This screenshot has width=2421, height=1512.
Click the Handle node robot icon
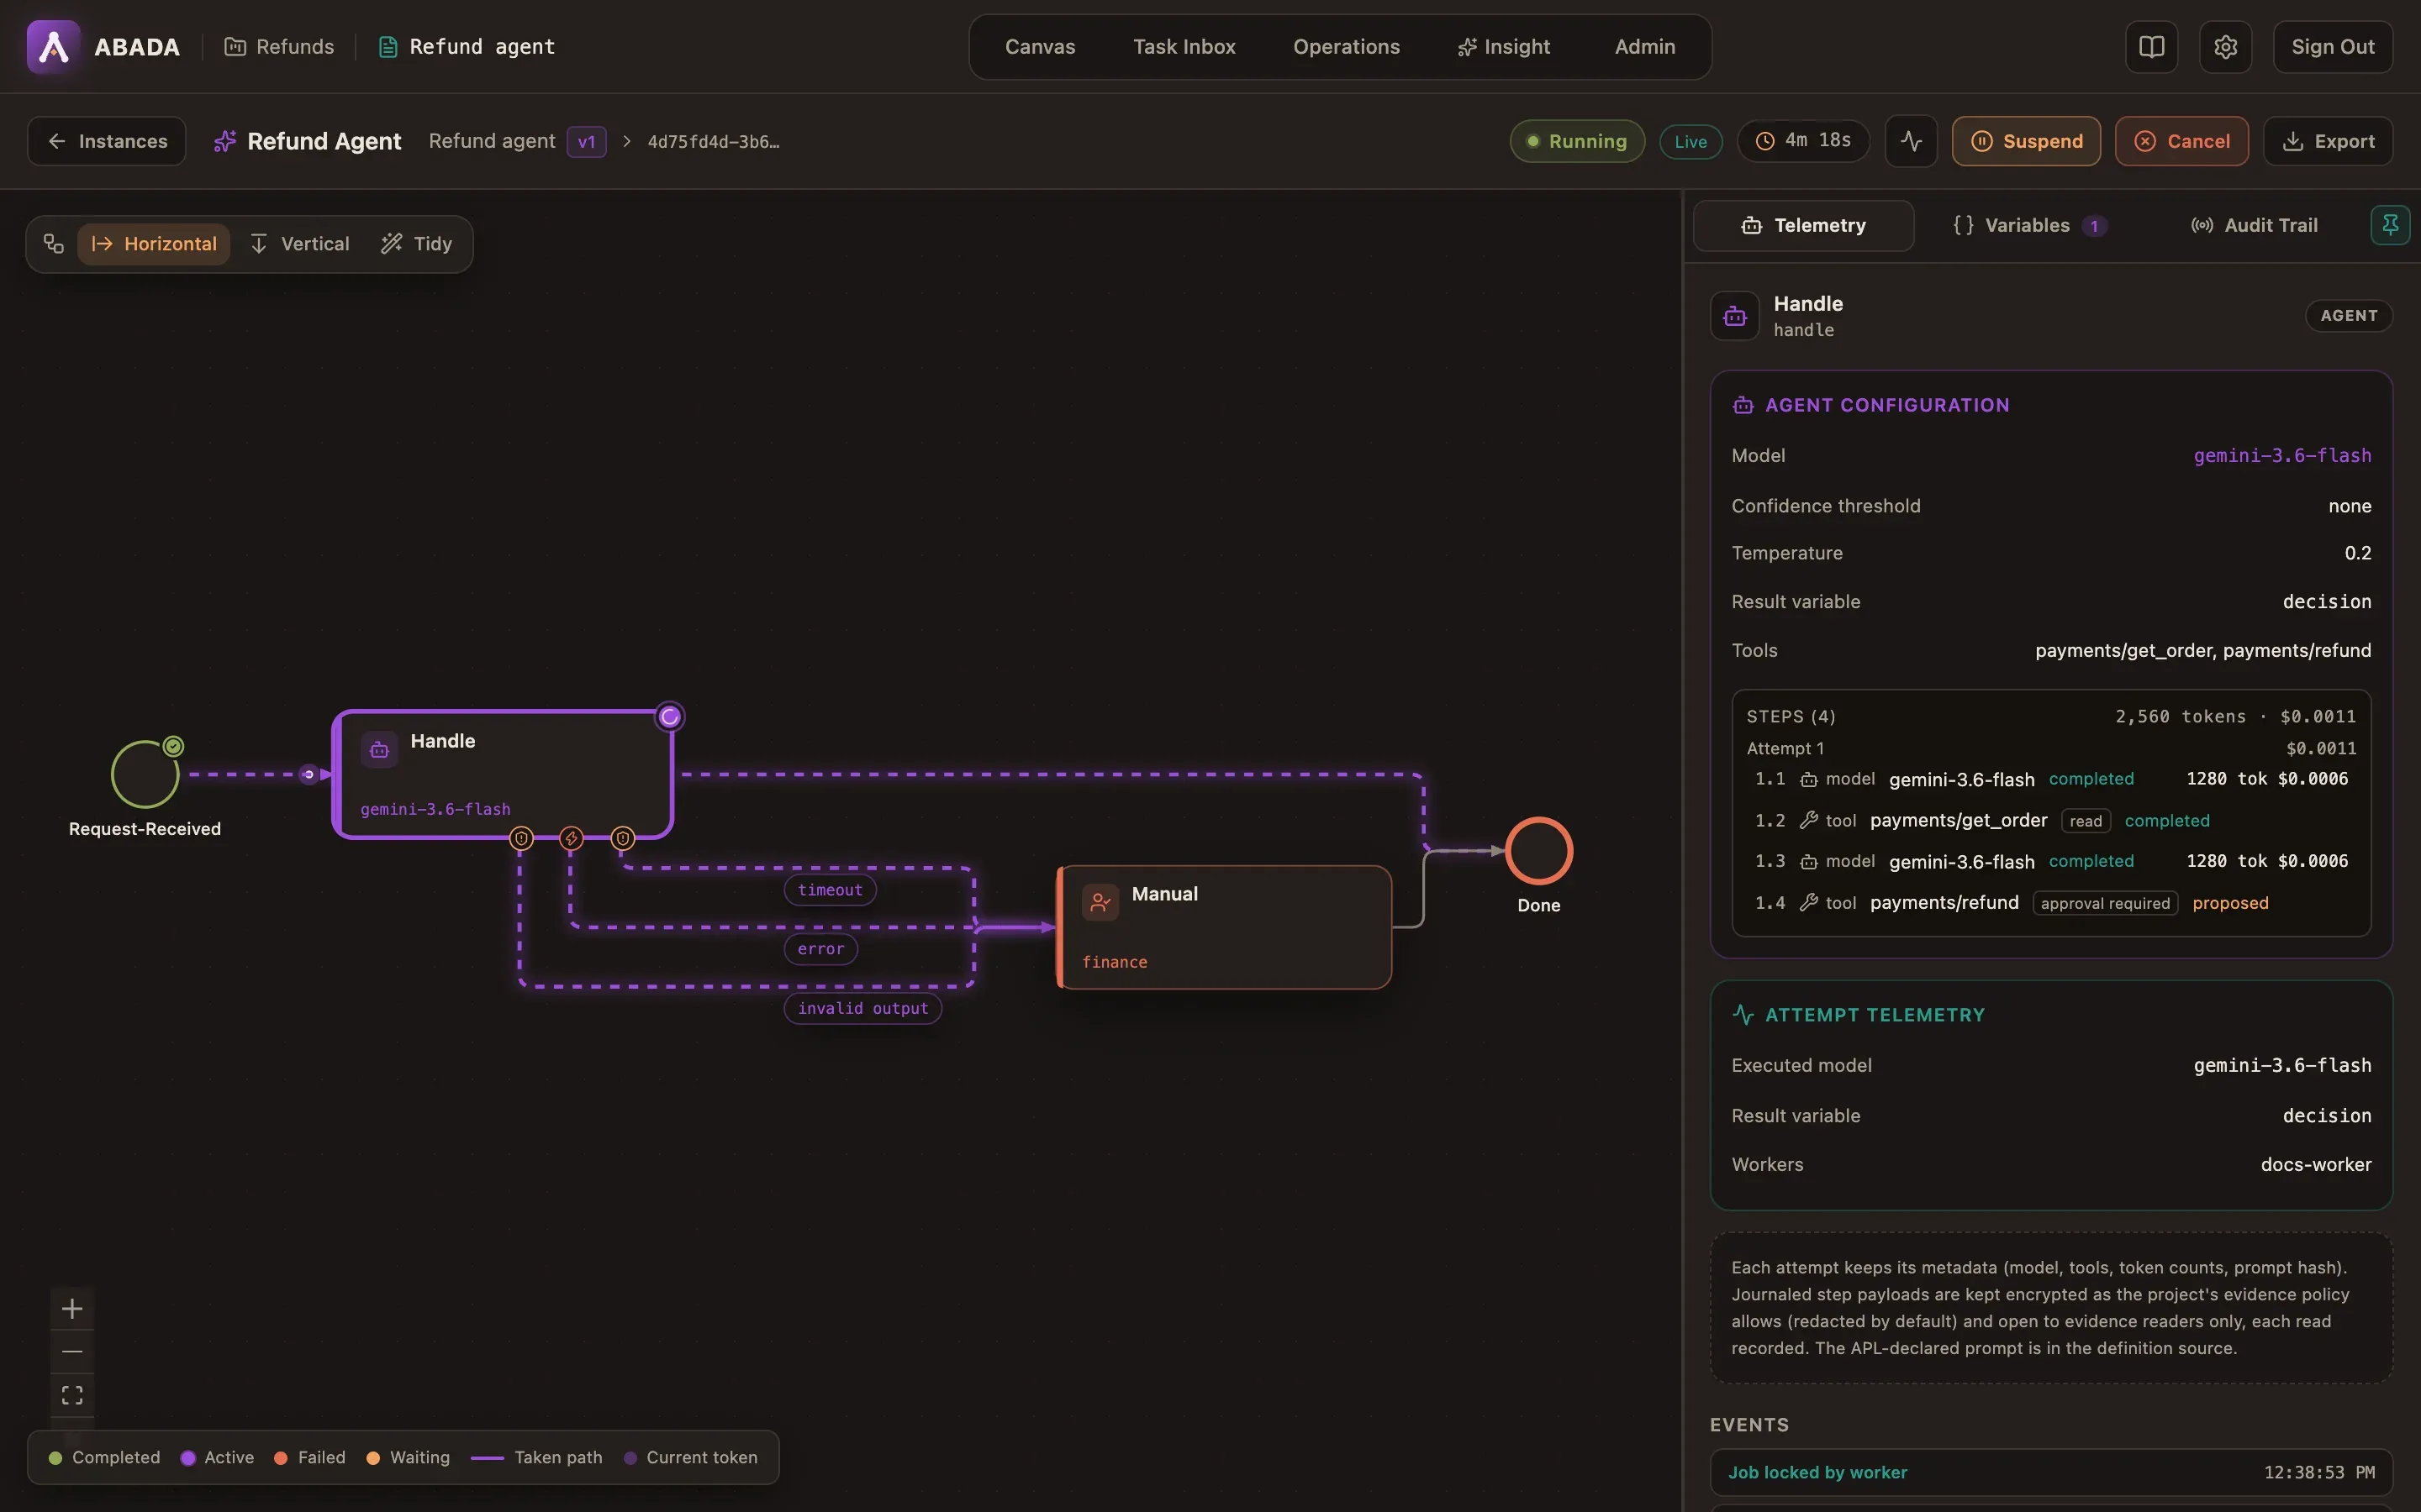379,749
